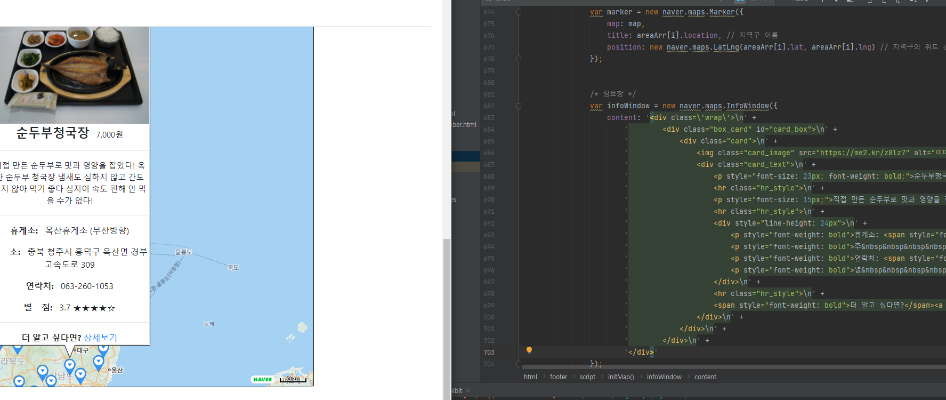Click the food photo in the info card
This screenshot has width=946, height=400.
[75, 75]
